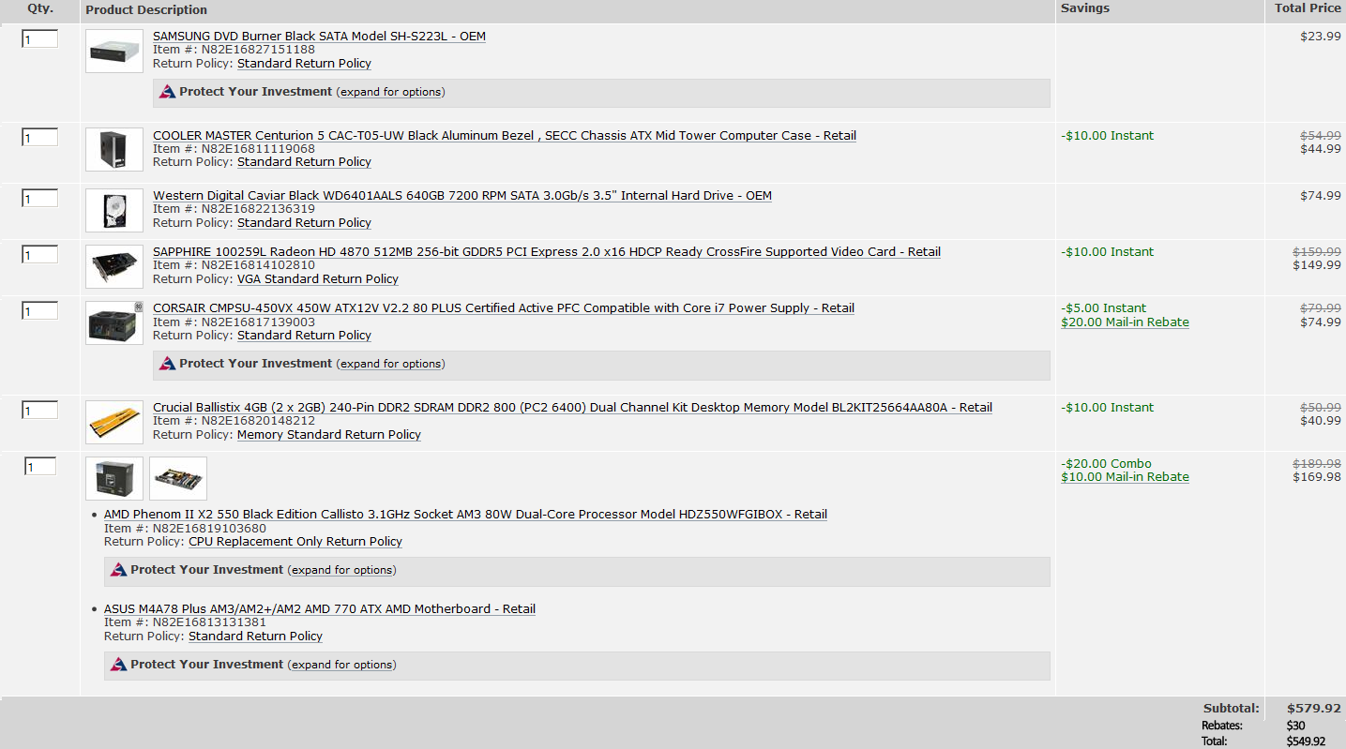
Task: Open the ASUS motherboard thumbnail image
Action: (x=178, y=478)
